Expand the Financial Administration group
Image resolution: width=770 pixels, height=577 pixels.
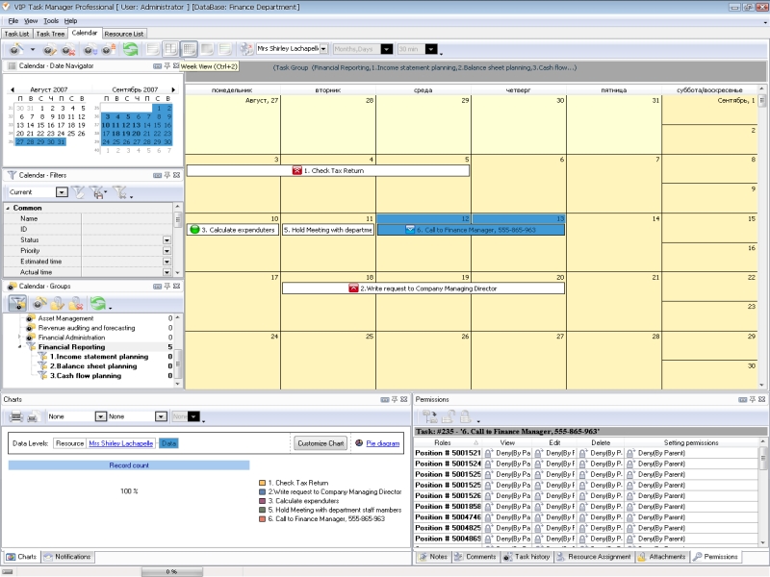20,338
